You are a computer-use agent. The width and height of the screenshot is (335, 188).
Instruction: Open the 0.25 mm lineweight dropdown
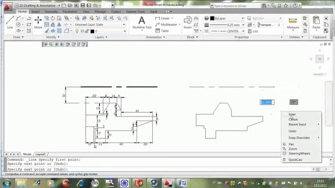[243, 25]
